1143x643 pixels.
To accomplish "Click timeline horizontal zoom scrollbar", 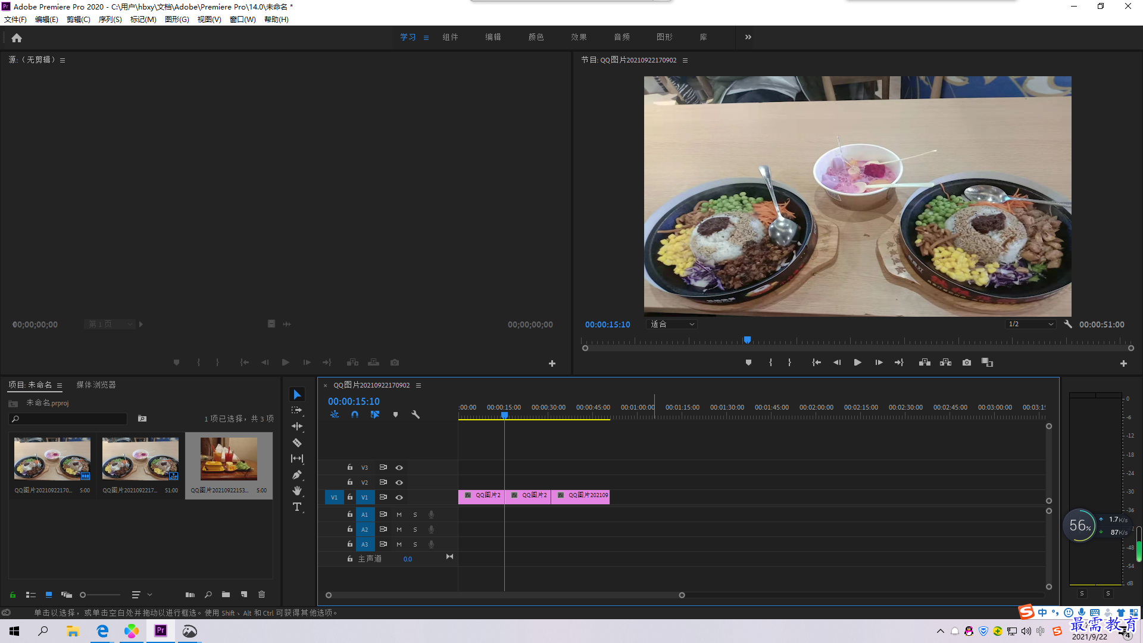I will tap(505, 595).
